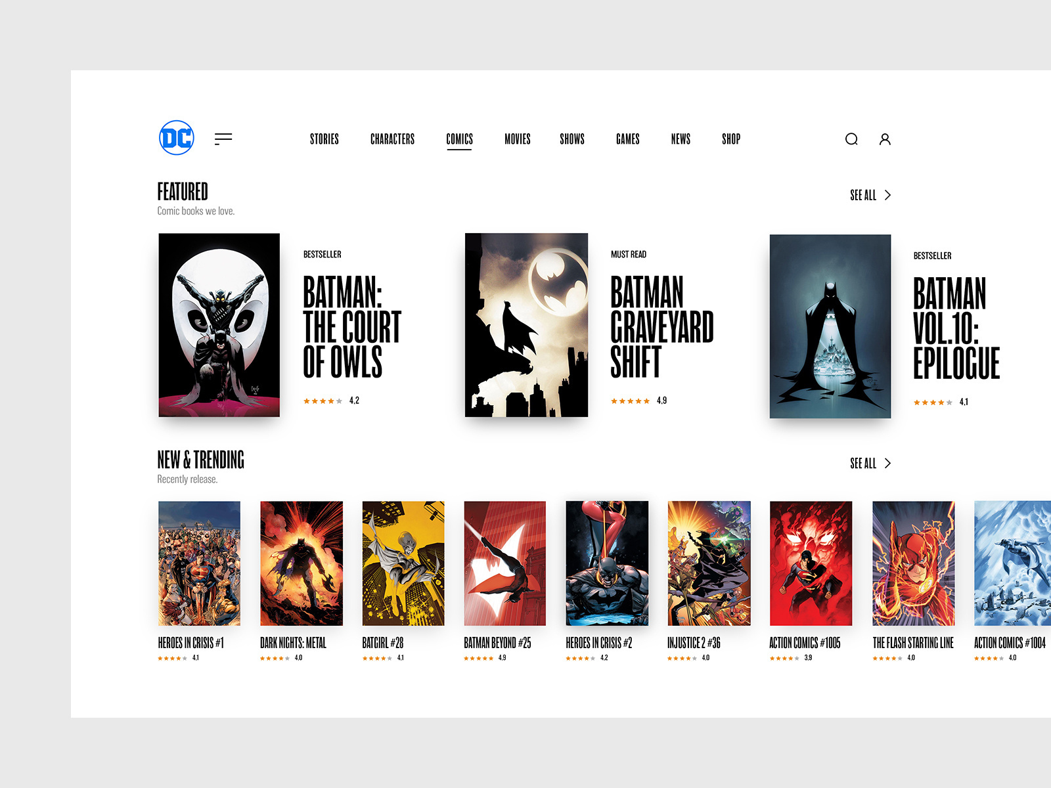Expand the chevron beside New & Trending's See All
This screenshot has height=788, width=1051.
click(888, 463)
